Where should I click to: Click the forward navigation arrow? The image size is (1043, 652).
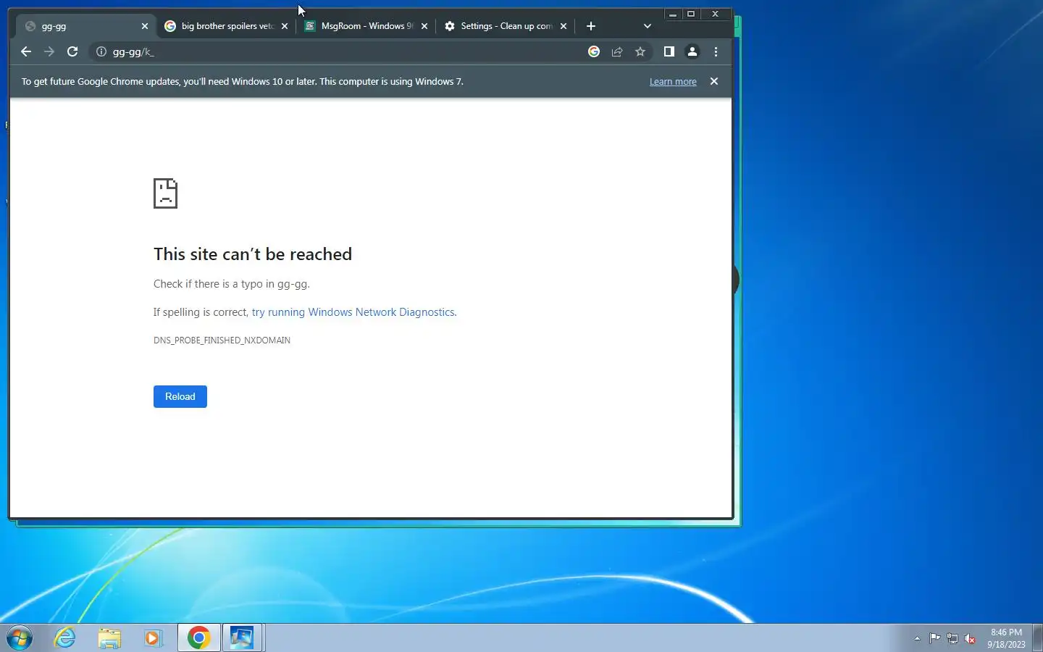tap(49, 51)
